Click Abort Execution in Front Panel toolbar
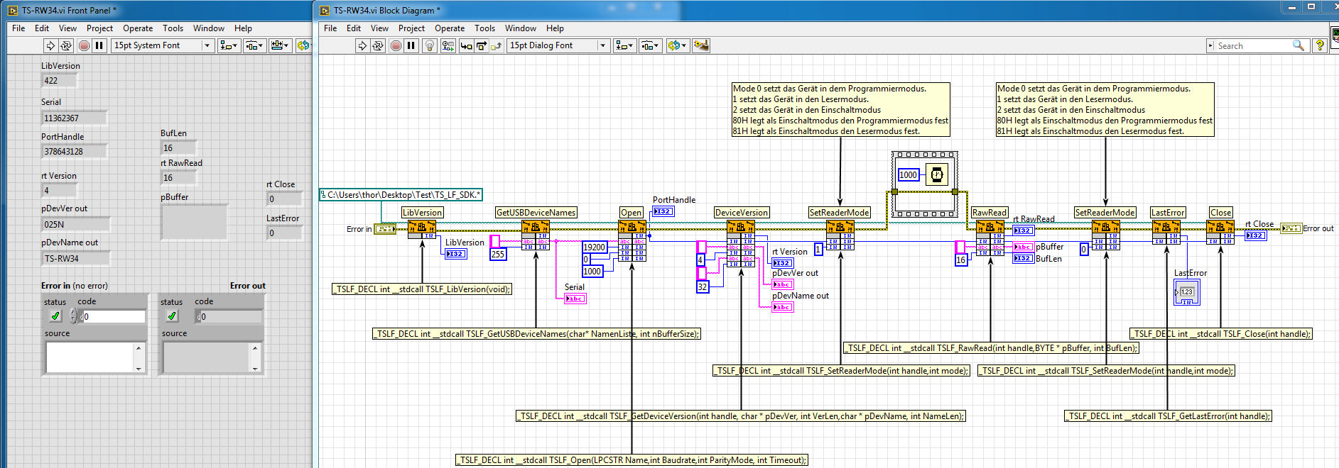This screenshot has width=1339, height=468. pos(84,45)
